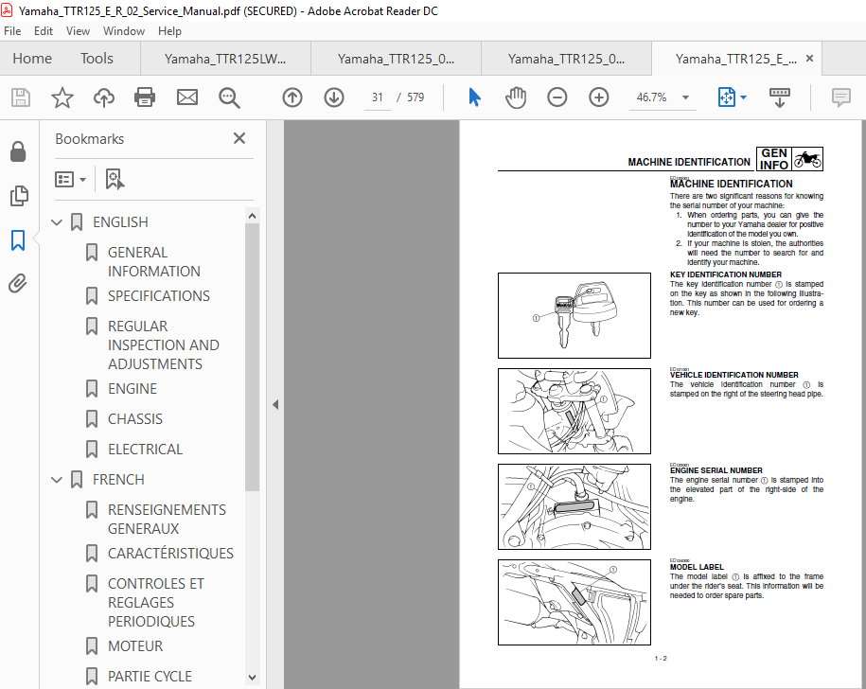Click the security lock panel icon

[x=18, y=151]
